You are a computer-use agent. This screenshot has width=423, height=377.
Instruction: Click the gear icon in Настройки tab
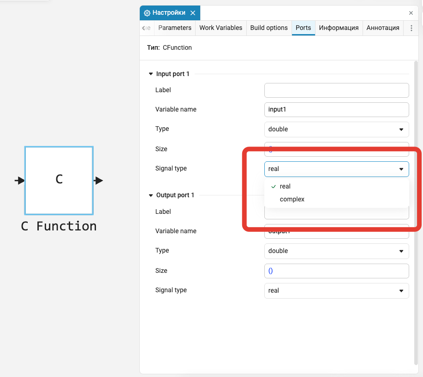[x=147, y=13]
